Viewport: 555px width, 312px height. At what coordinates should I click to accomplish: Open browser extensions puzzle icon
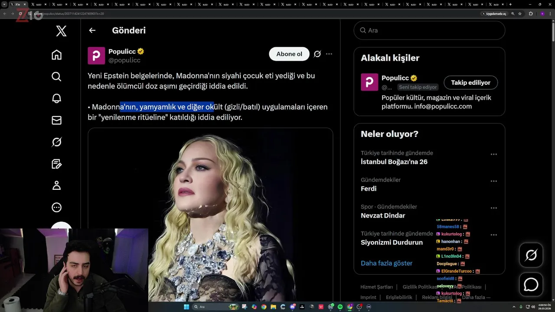coord(531,13)
